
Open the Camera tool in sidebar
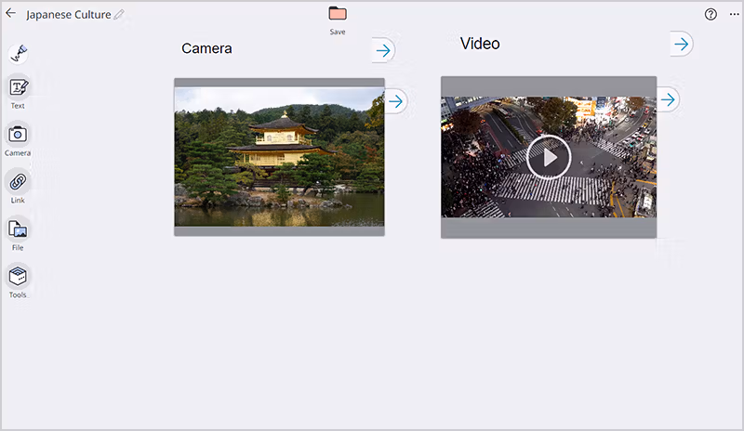pyautogui.click(x=18, y=135)
